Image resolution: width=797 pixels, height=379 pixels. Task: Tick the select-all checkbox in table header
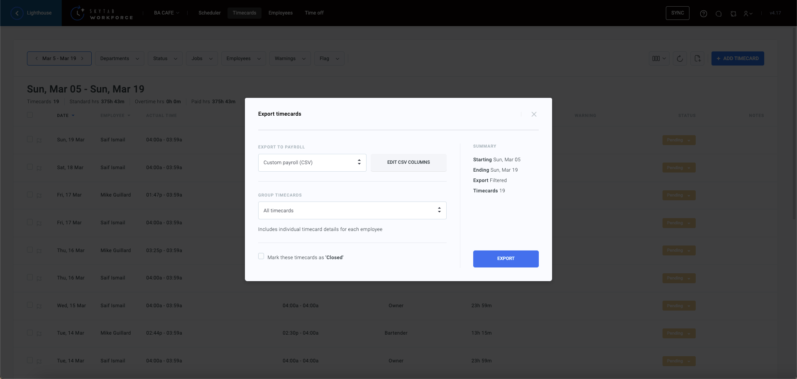30,115
